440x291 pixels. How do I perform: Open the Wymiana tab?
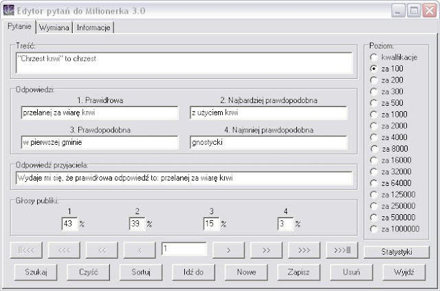[54, 27]
